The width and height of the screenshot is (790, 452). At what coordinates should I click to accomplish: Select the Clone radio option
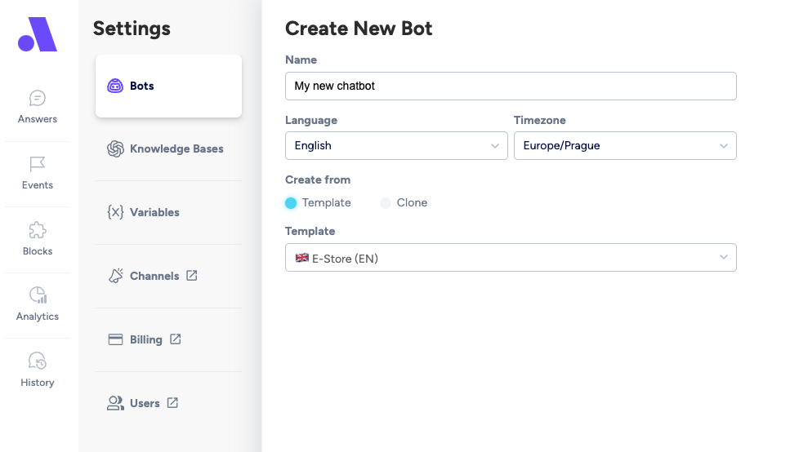386,203
